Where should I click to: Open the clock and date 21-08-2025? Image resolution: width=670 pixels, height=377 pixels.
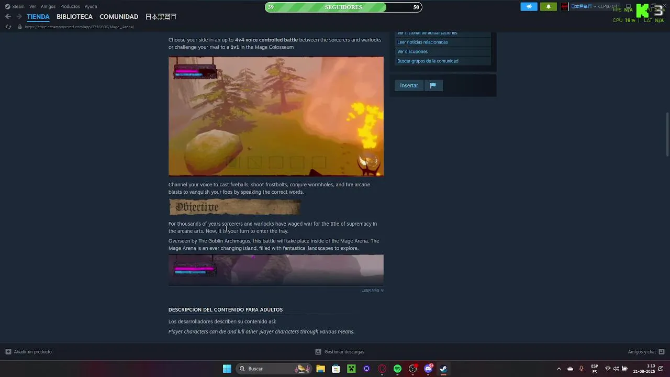tap(644, 369)
